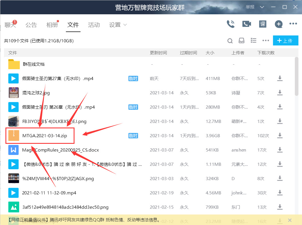Image resolution: width=302 pixels, height=225 pixels.
Task: Sort files by 大小 column
Action: (x=210, y=53)
